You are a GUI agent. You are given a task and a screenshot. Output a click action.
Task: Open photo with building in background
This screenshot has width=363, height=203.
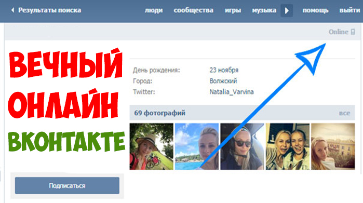(x=333, y=146)
